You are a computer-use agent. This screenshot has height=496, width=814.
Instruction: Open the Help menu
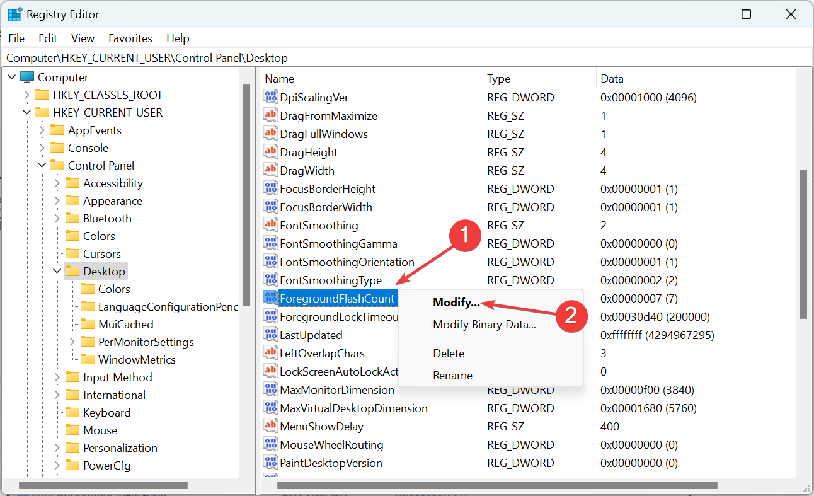[178, 38]
